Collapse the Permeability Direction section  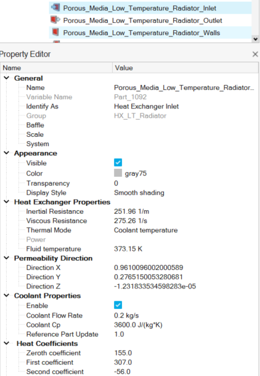coord(7,258)
